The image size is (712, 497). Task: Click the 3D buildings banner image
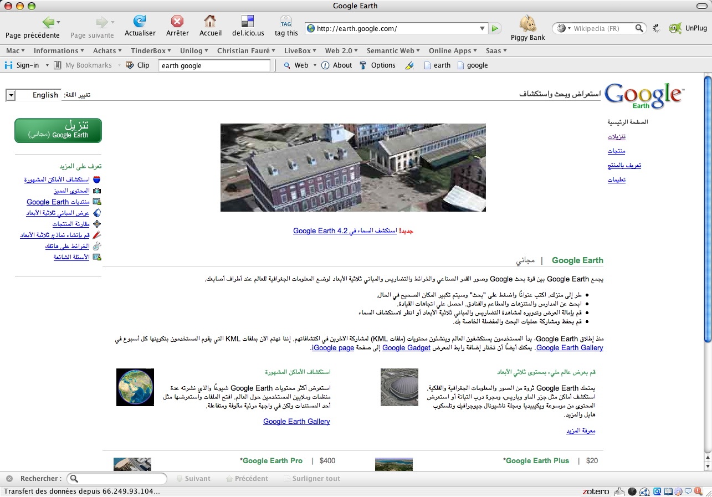(x=353, y=167)
